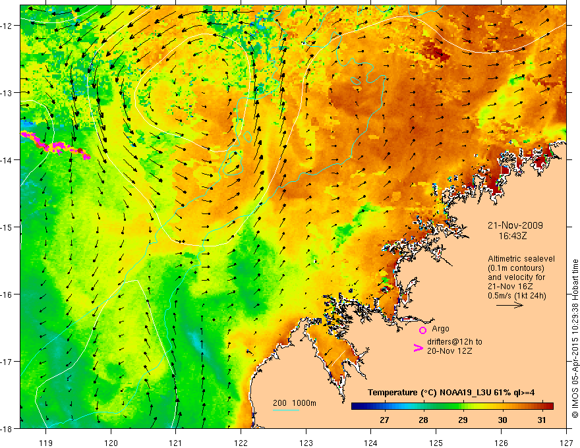Click longitude axis label 119
This screenshot has height=448, width=580.
coord(46,443)
